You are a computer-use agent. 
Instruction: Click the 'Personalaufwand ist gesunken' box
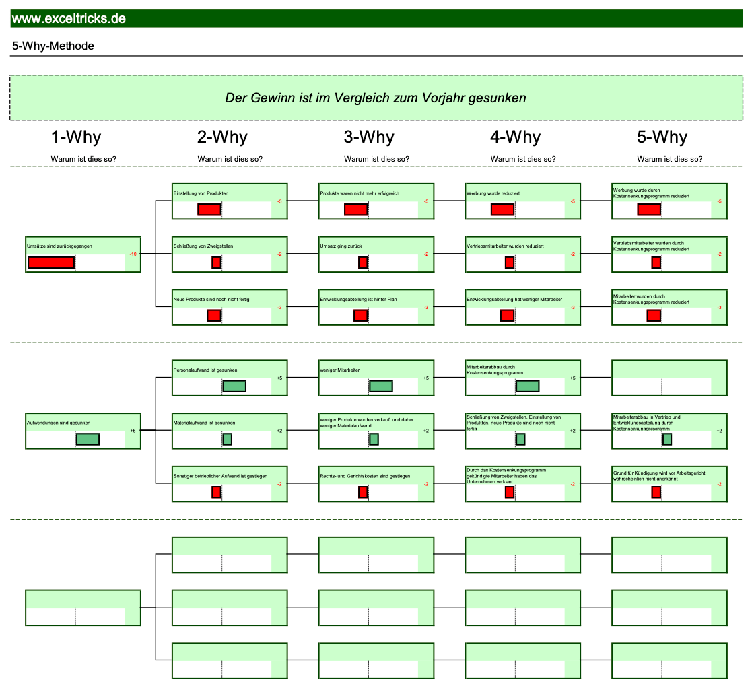point(230,378)
